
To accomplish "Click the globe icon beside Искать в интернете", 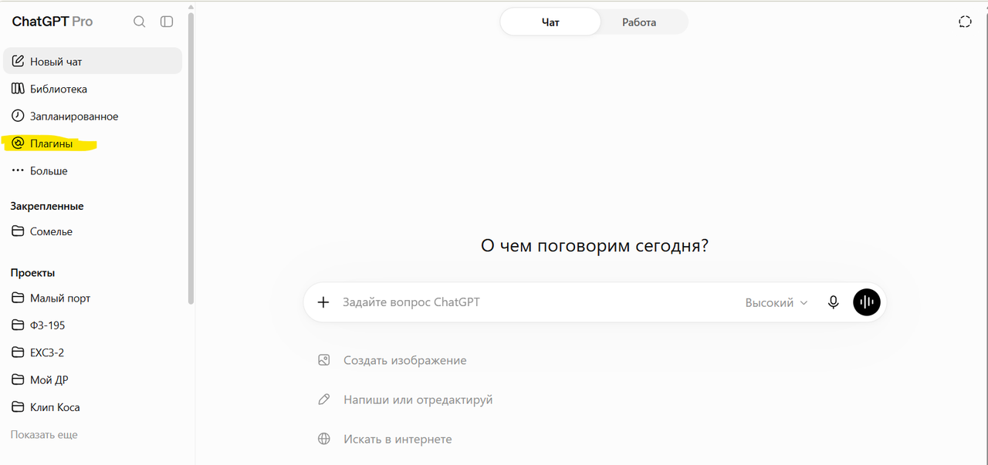I will tap(324, 439).
